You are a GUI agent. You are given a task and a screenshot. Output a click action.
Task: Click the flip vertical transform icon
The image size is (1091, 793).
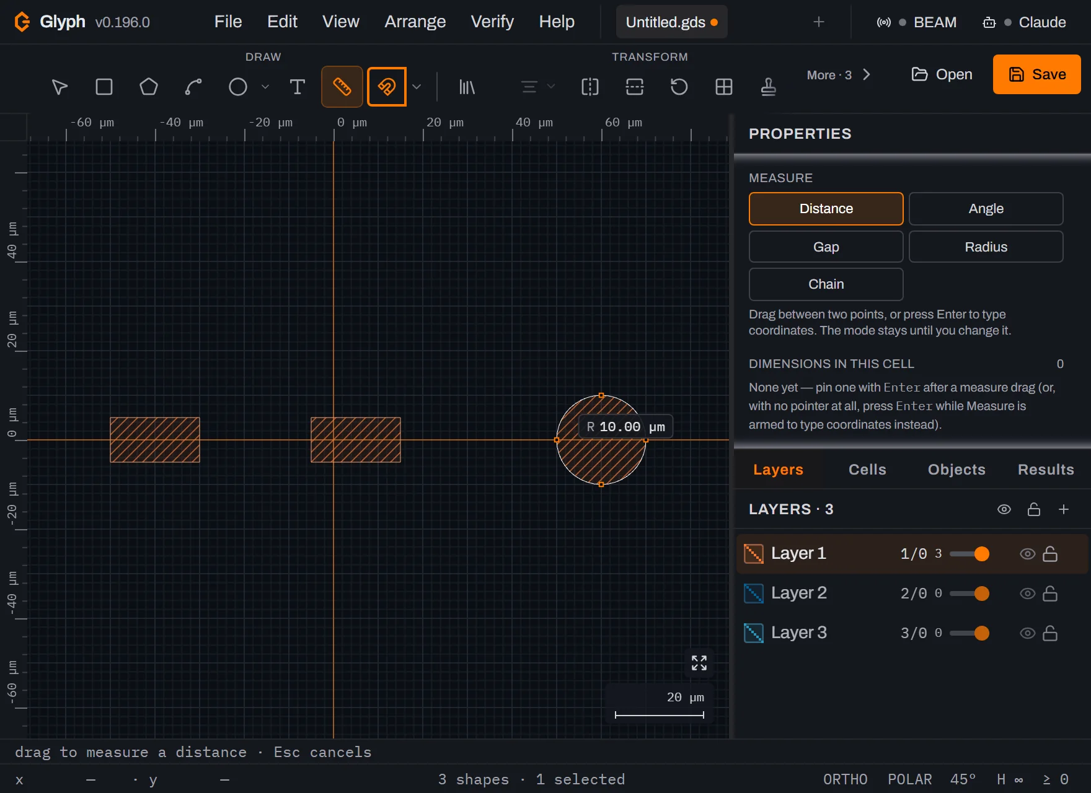[x=635, y=87]
